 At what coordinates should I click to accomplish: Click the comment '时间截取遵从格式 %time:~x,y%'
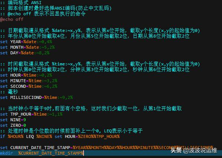[100, 64]
